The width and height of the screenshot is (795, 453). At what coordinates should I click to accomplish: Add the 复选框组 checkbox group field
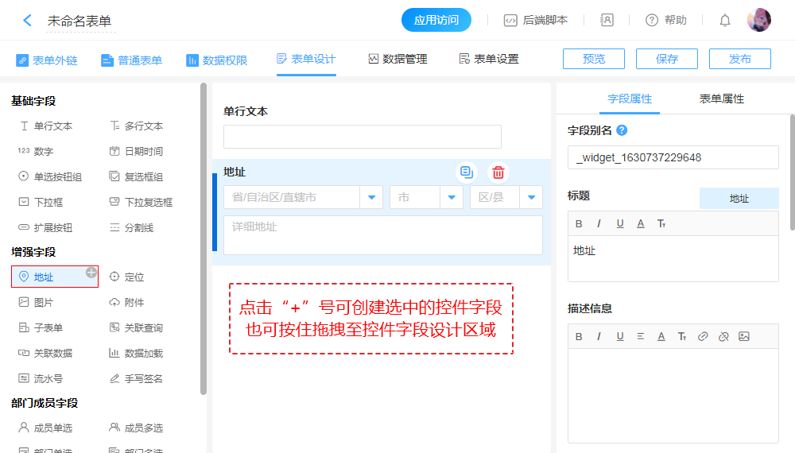[137, 176]
